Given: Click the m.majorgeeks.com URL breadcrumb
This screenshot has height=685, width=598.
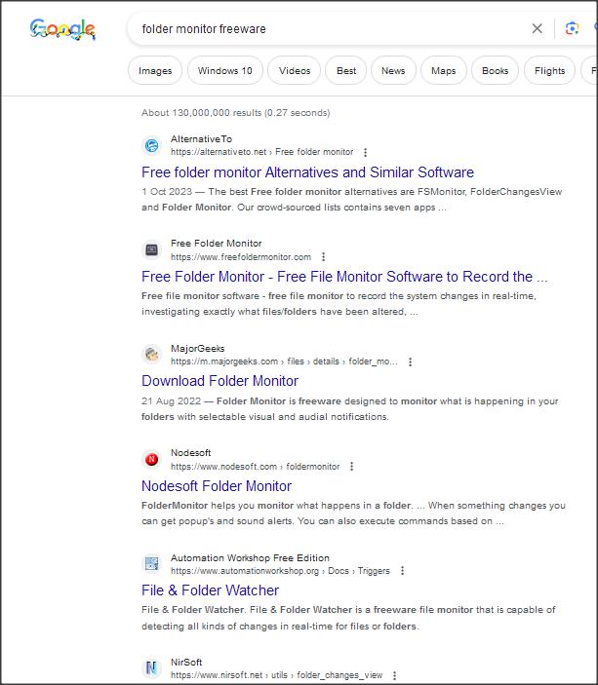Looking at the screenshot, I should pos(284,362).
